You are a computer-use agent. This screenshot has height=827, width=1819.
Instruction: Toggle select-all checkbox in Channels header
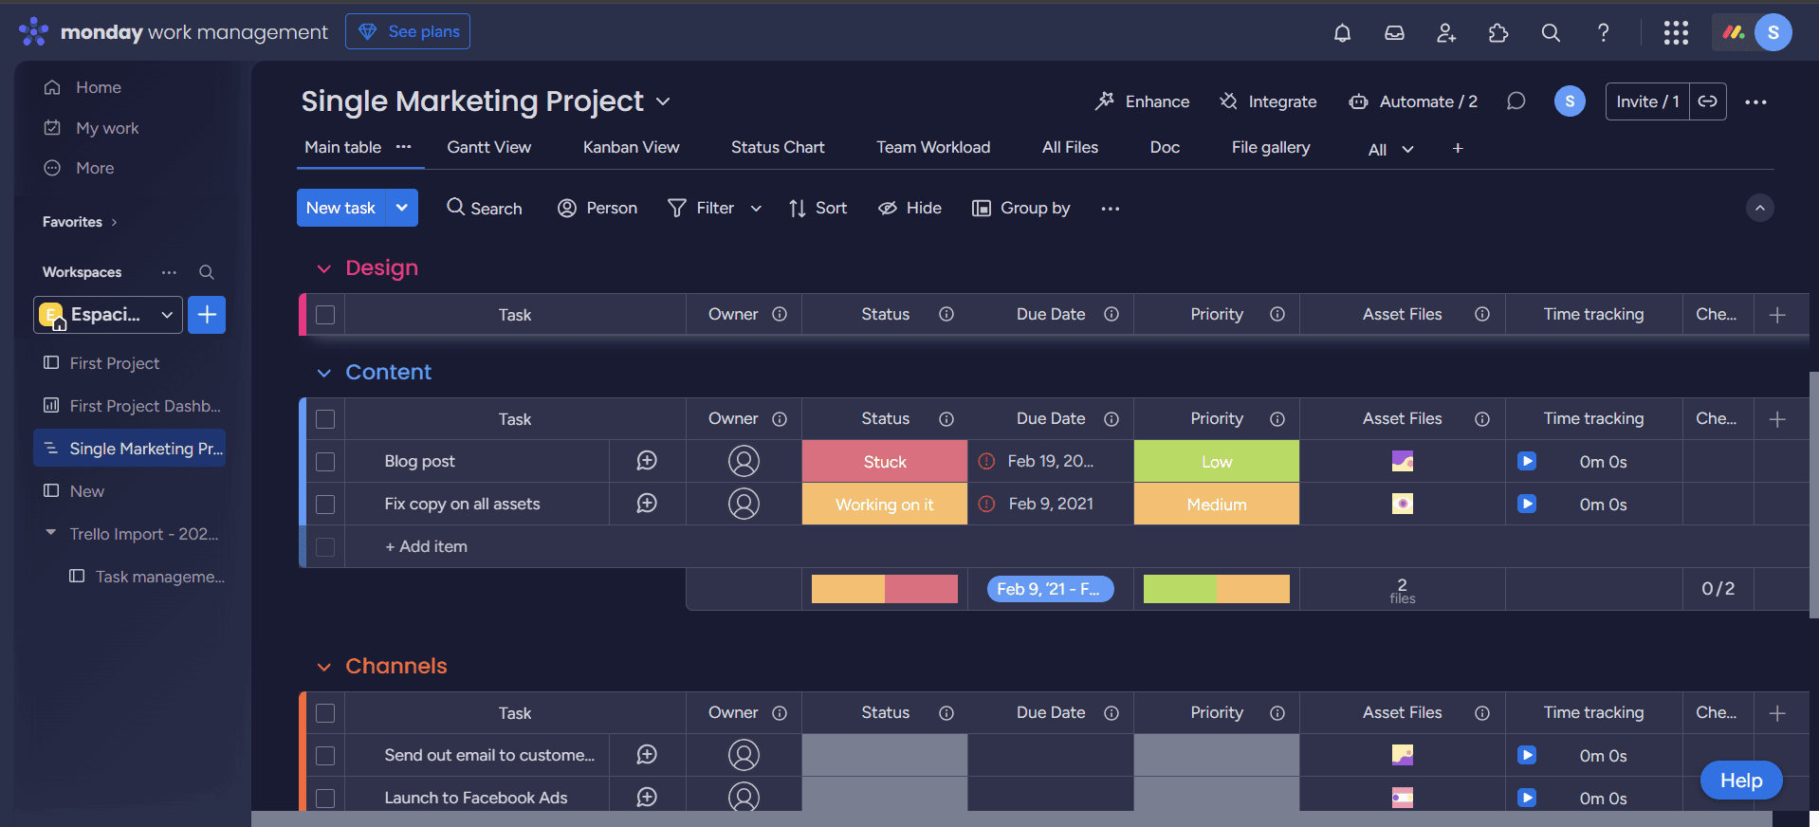[x=325, y=713]
